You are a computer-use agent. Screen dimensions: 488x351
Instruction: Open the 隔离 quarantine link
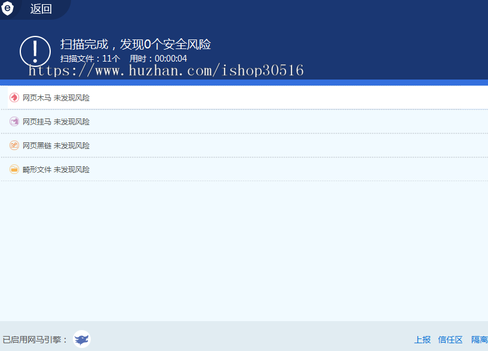click(480, 340)
